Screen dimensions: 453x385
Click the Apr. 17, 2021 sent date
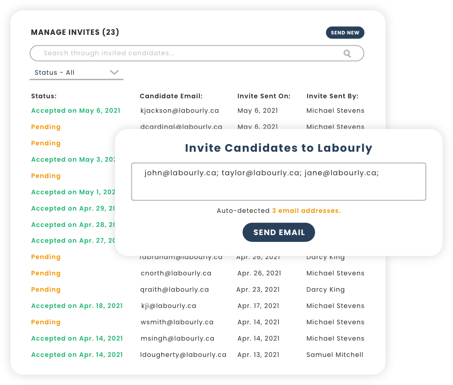(x=258, y=306)
